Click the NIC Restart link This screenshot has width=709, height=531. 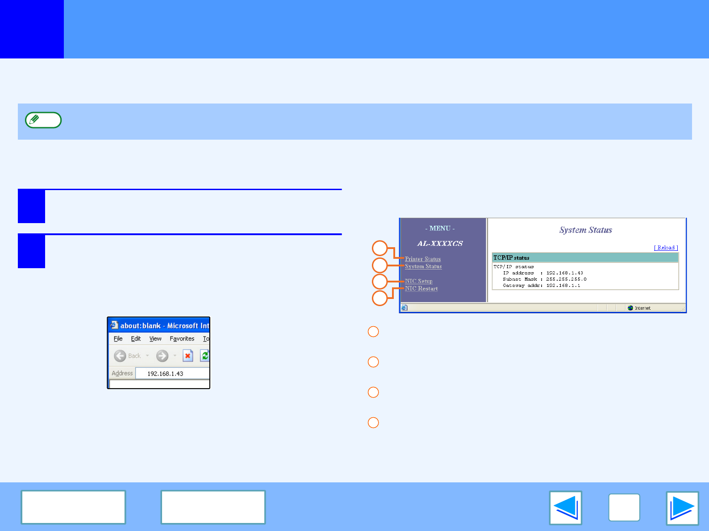[x=421, y=289]
